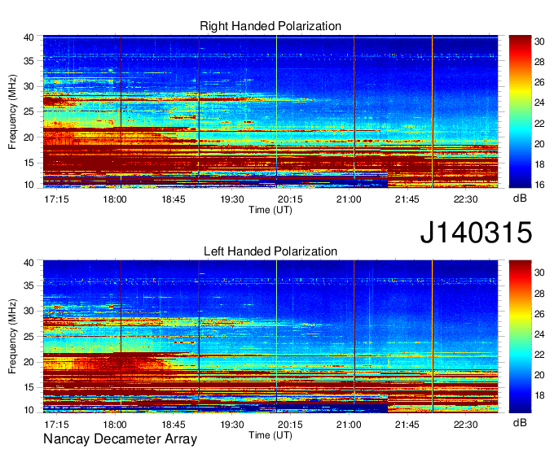Click the 18:00 time tick under Left Handed plot

point(115,425)
